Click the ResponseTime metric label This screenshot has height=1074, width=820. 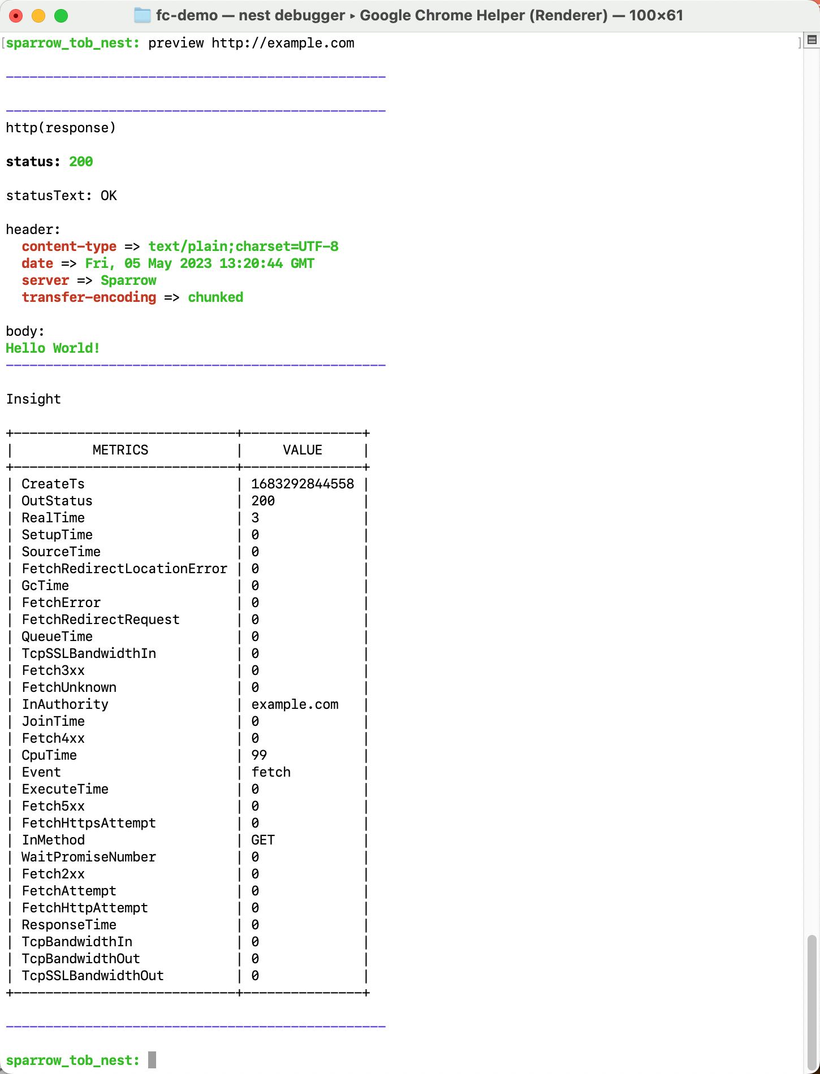pos(69,925)
